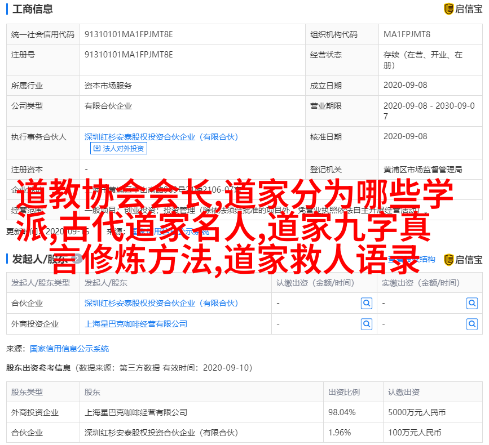The height and width of the screenshot is (445, 489).
Task: Click the 资本市场服务 industry value
Action: click(x=108, y=85)
